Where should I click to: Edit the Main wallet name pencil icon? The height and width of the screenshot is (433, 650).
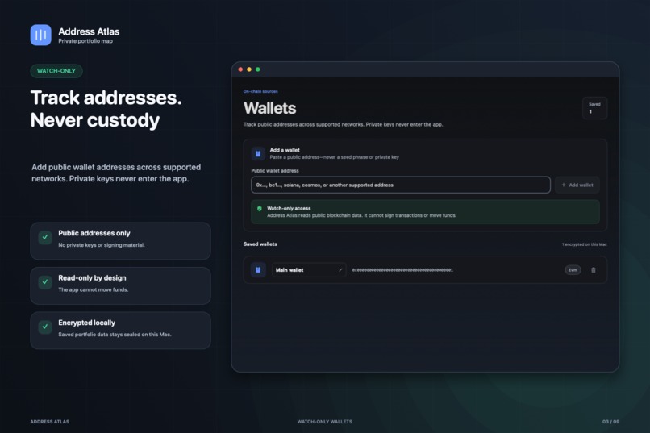click(x=340, y=270)
